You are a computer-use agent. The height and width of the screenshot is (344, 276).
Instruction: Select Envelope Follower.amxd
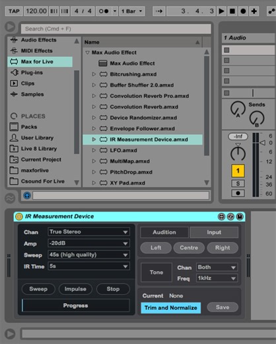click(143, 128)
